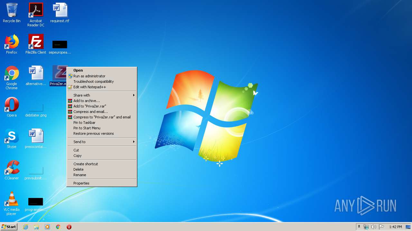Click the network tray icon
Viewport: 412px width, 231px height.
click(366, 227)
